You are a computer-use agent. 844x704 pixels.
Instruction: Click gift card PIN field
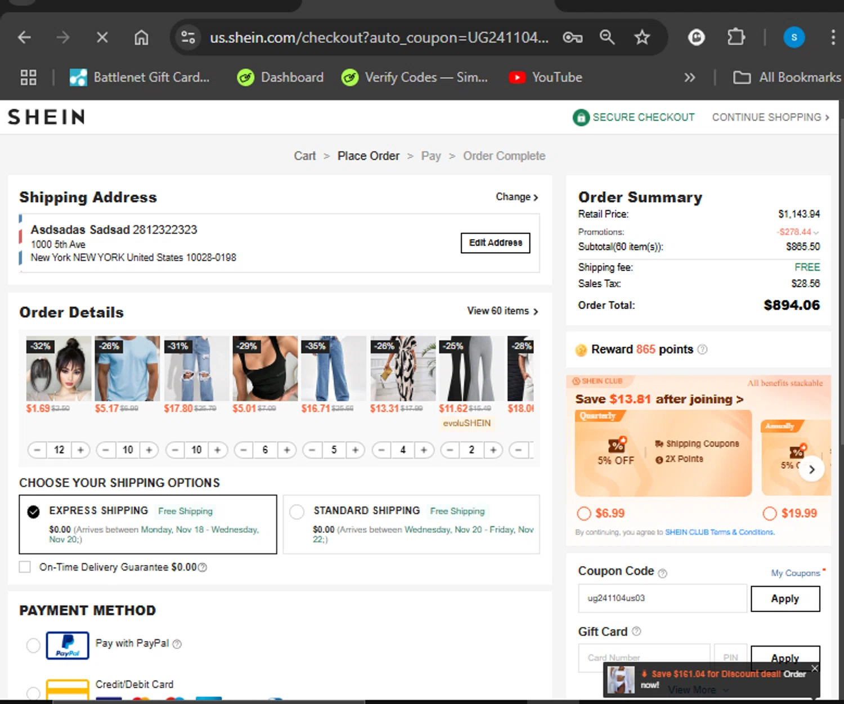(x=730, y=657)
